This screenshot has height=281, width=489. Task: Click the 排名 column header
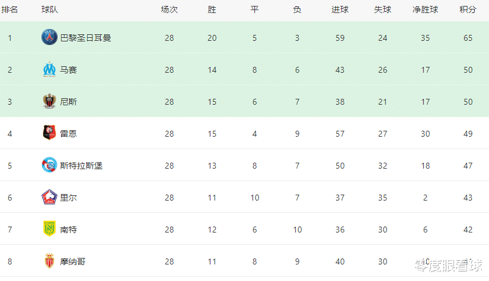coord(9,9)
